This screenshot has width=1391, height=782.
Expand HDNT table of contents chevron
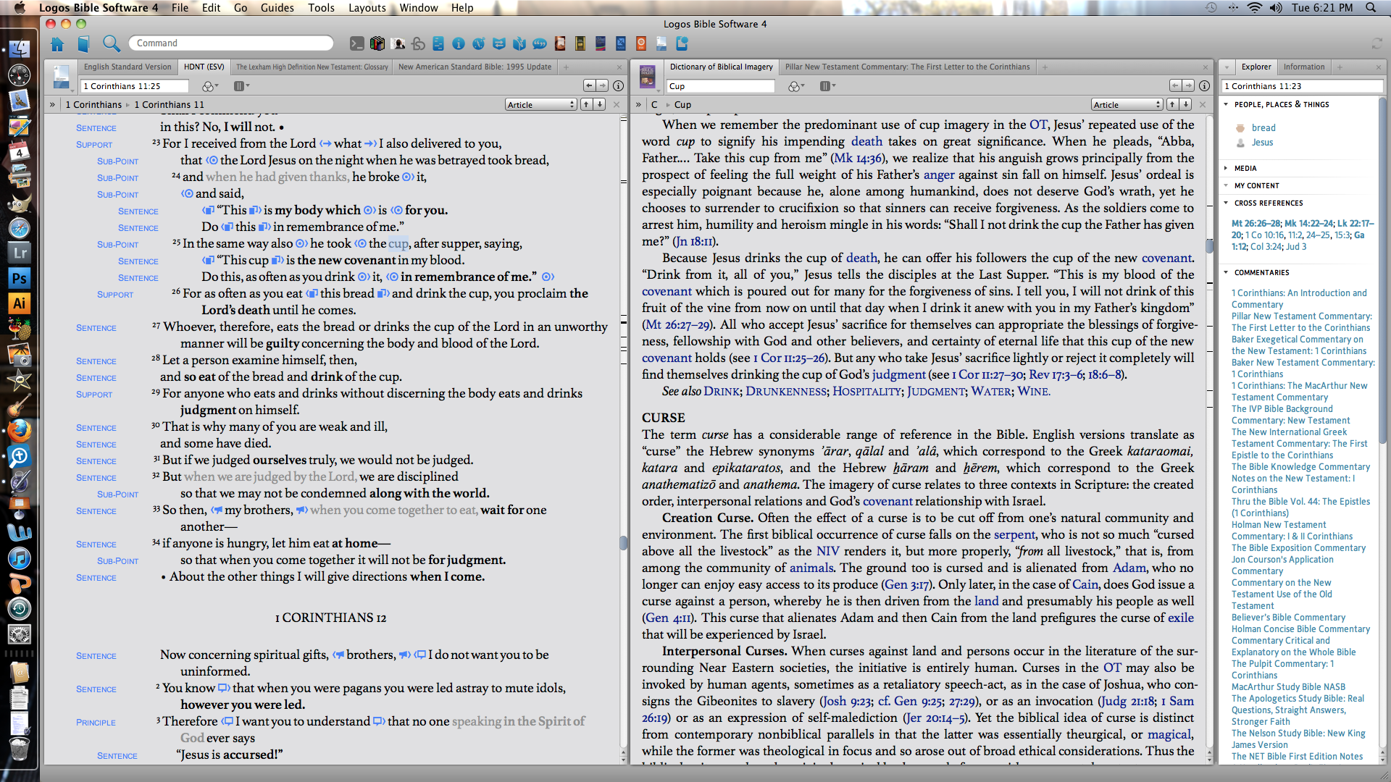tap(52, 105)
